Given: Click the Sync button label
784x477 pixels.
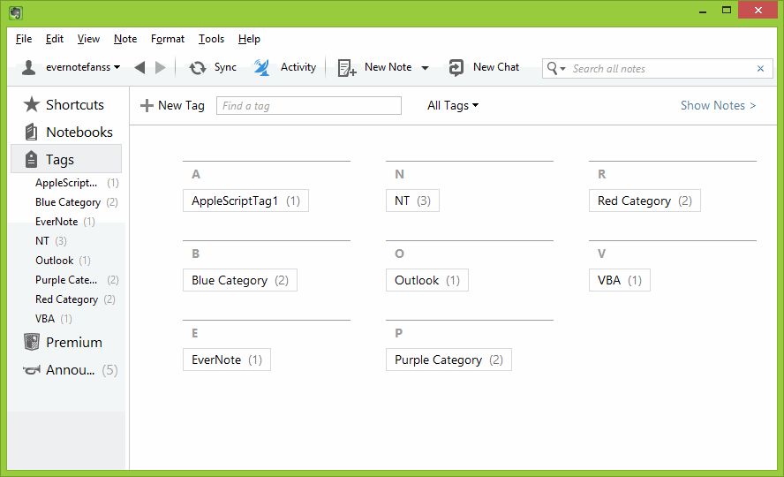Looking at the screenshot, I should tap(225, 67).
